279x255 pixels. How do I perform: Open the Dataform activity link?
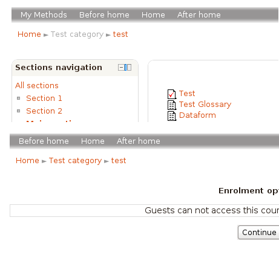(x=197, y=115)
